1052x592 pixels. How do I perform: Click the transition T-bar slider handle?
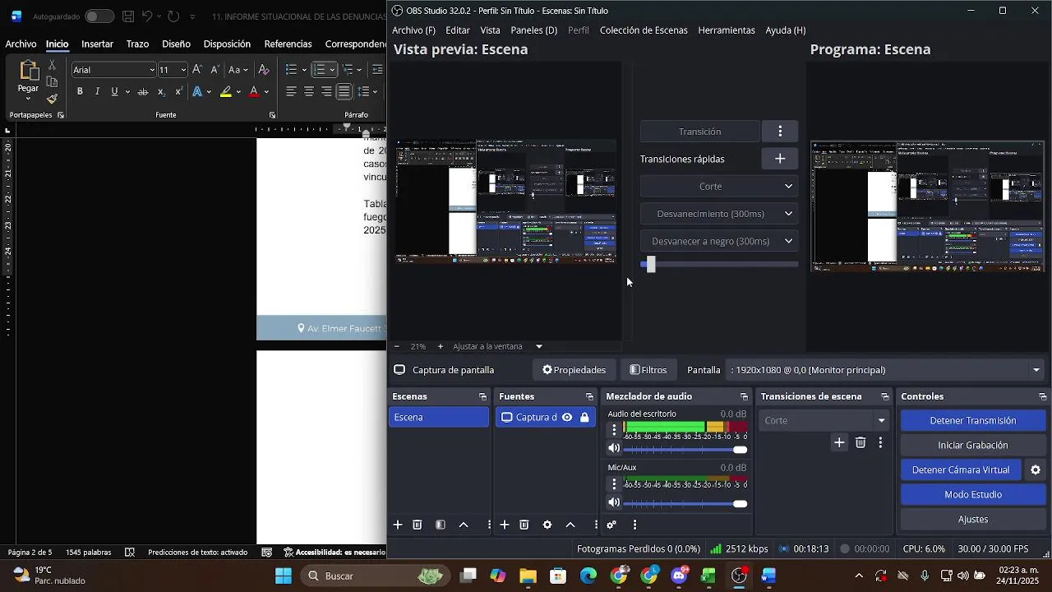(x=651, y=264)
